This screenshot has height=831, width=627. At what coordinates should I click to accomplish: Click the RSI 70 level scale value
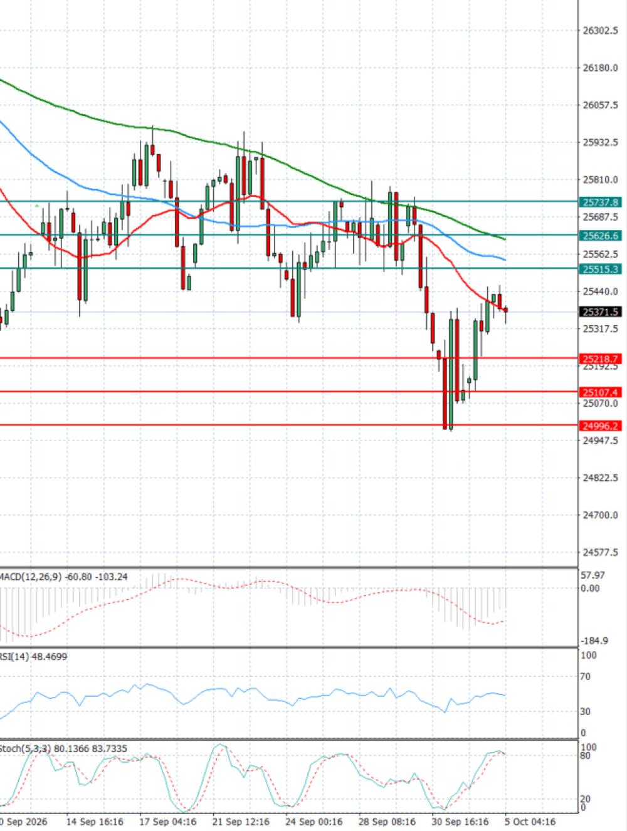coord(586,677)
